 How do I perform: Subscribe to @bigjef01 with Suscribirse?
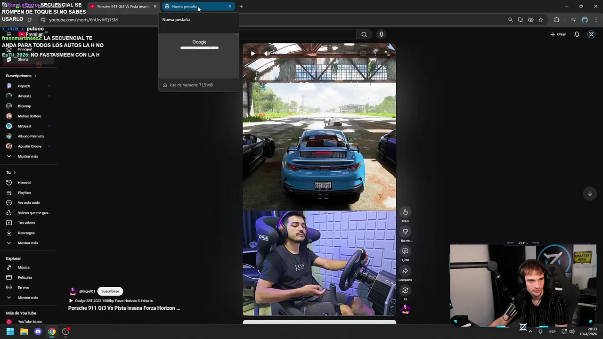(x=110, y=291)
